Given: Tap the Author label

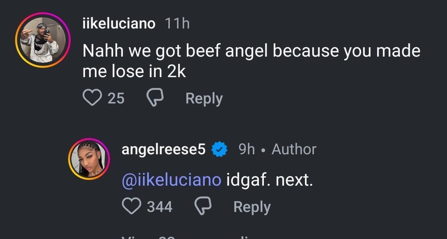Looking at the screenshot, I should (294, 149).
